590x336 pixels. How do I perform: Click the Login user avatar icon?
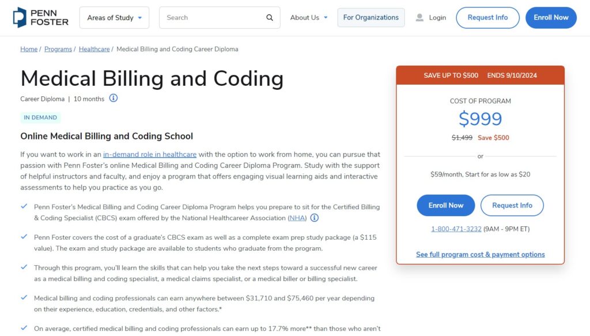pyautogui.click(x=419, y=17)
